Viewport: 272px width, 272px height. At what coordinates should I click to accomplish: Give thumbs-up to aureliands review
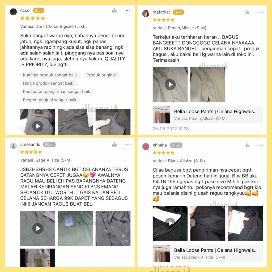[x=114, y=144]
